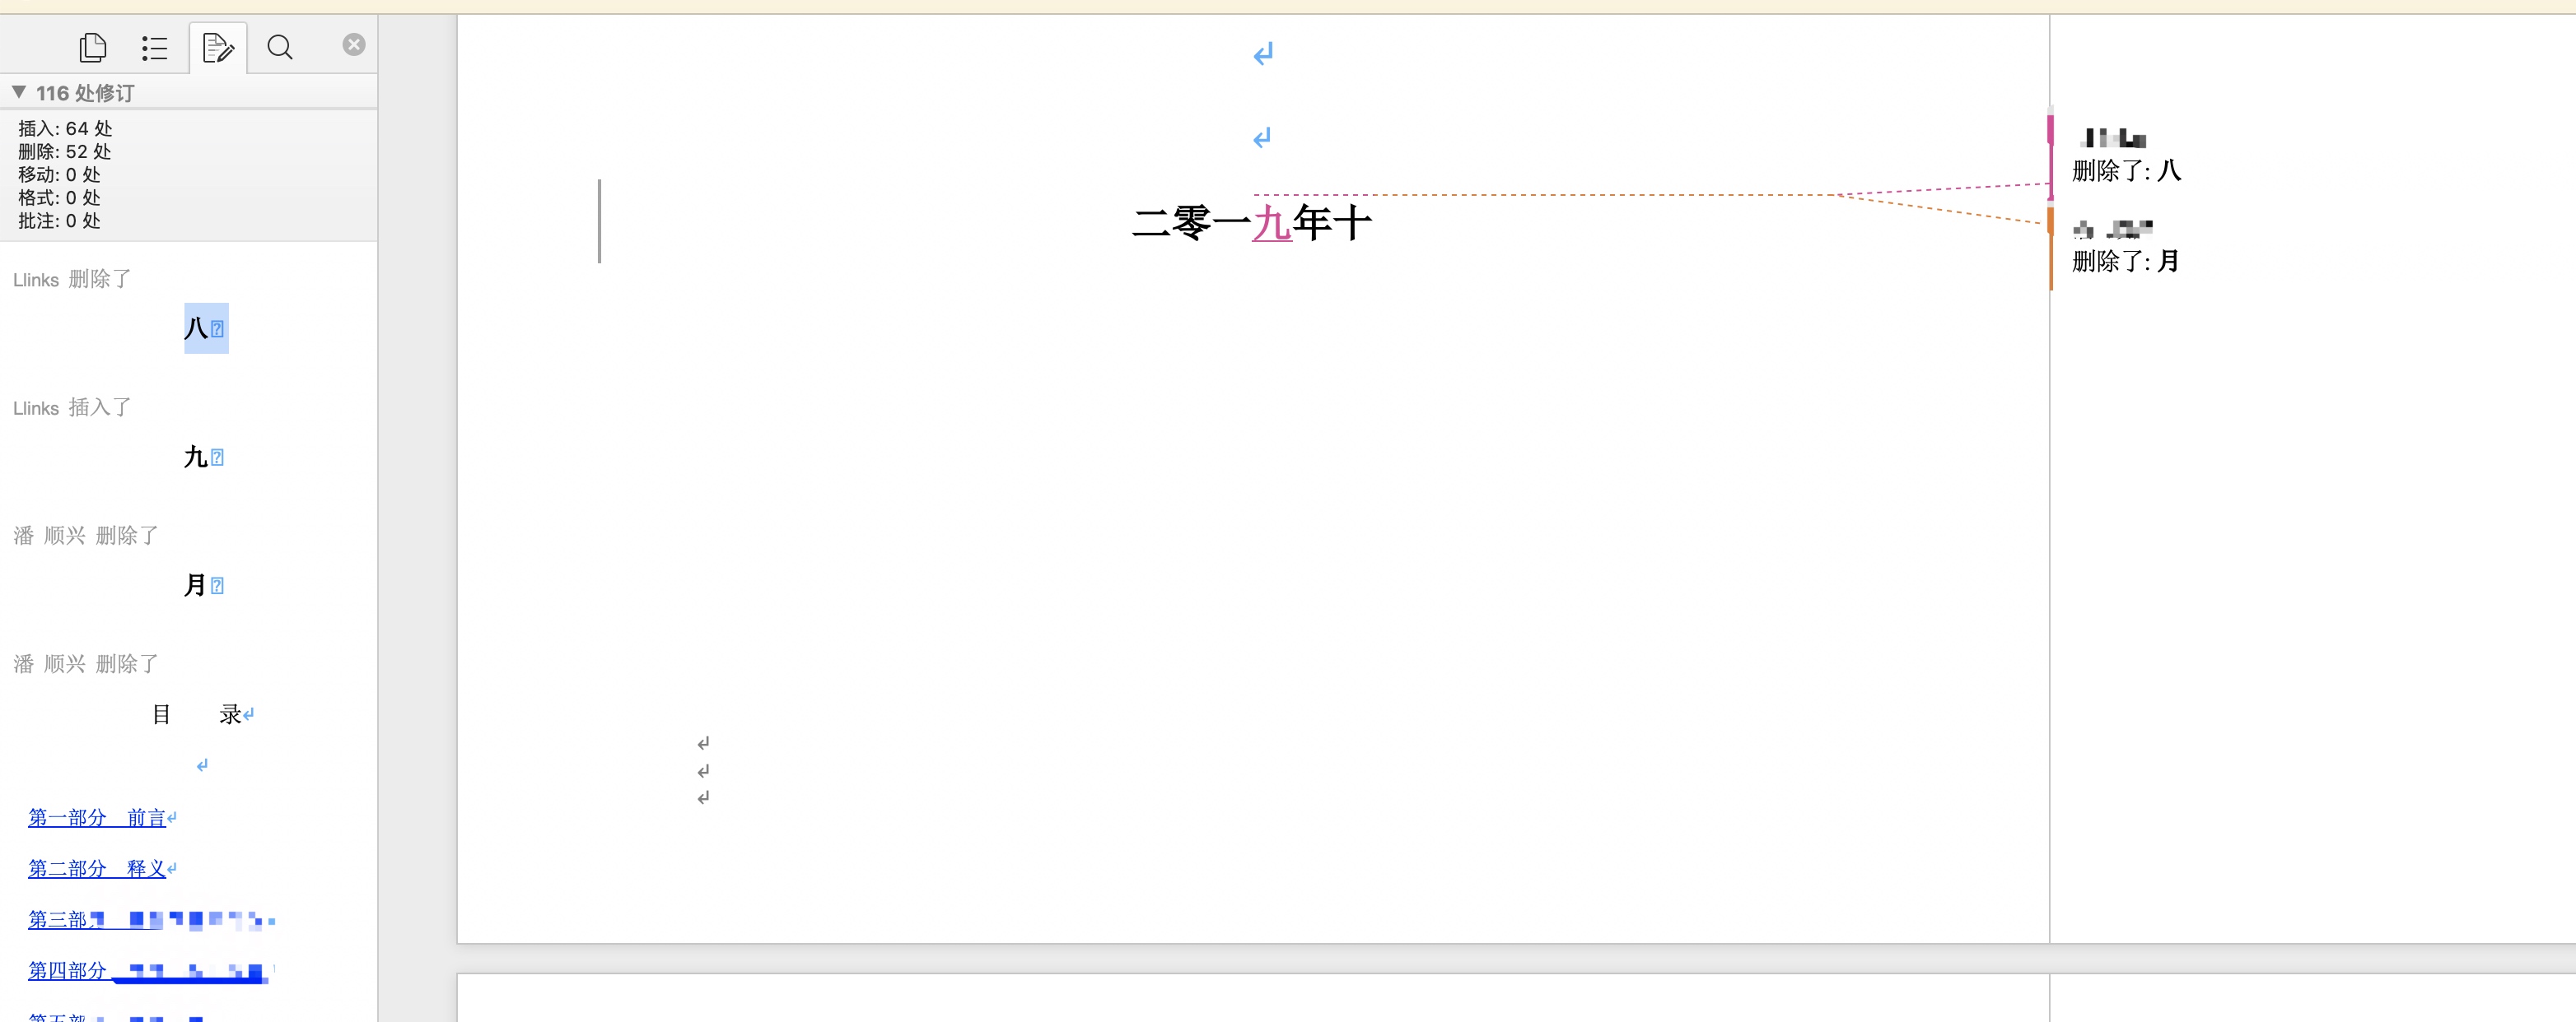The height and width of the screenshot is (1022, 2576).
Task: Select the search icon
Action: point(279,46)
